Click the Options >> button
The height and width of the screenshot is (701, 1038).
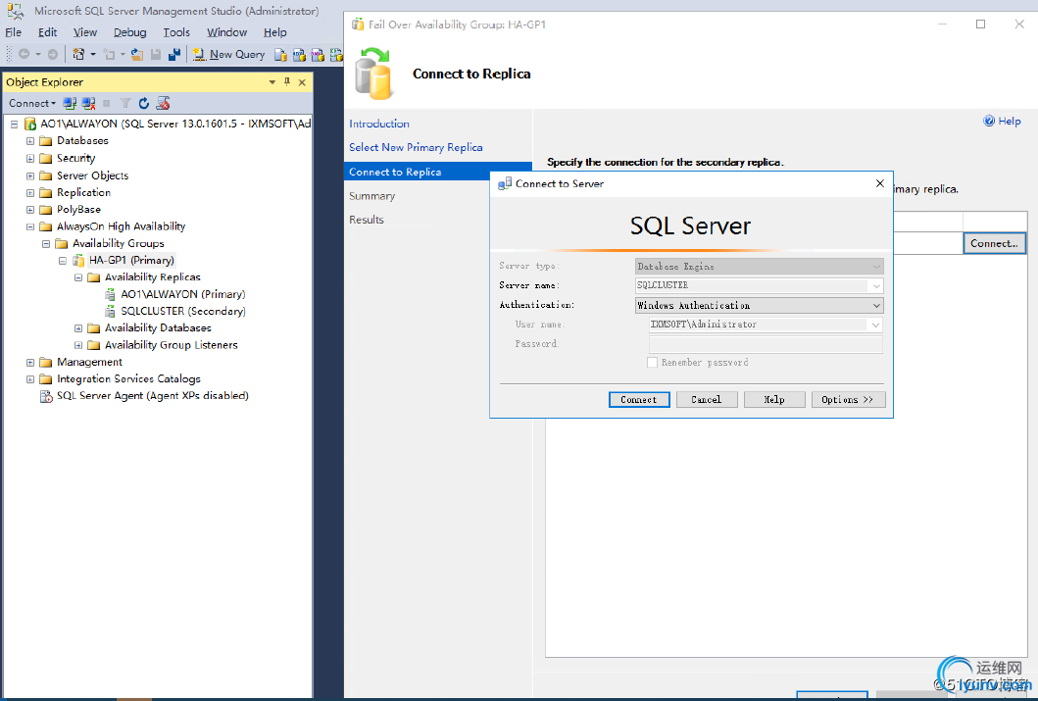(848, 400)
